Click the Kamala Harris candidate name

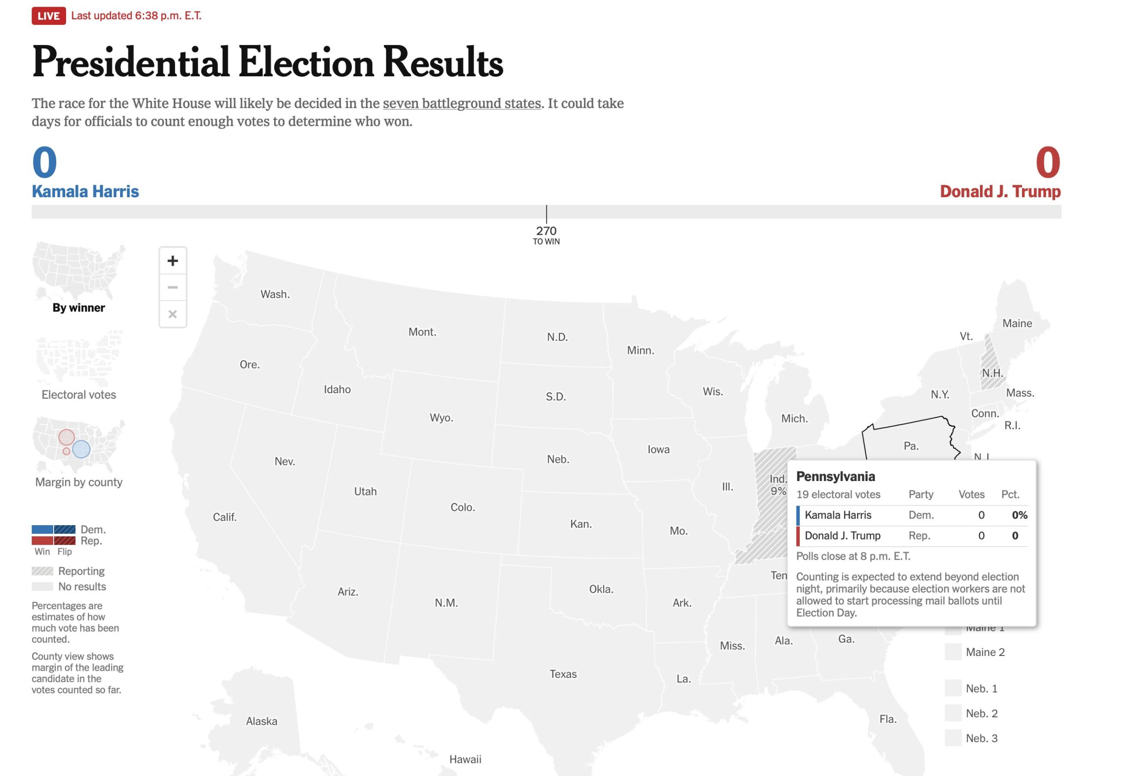coord(86,191)
